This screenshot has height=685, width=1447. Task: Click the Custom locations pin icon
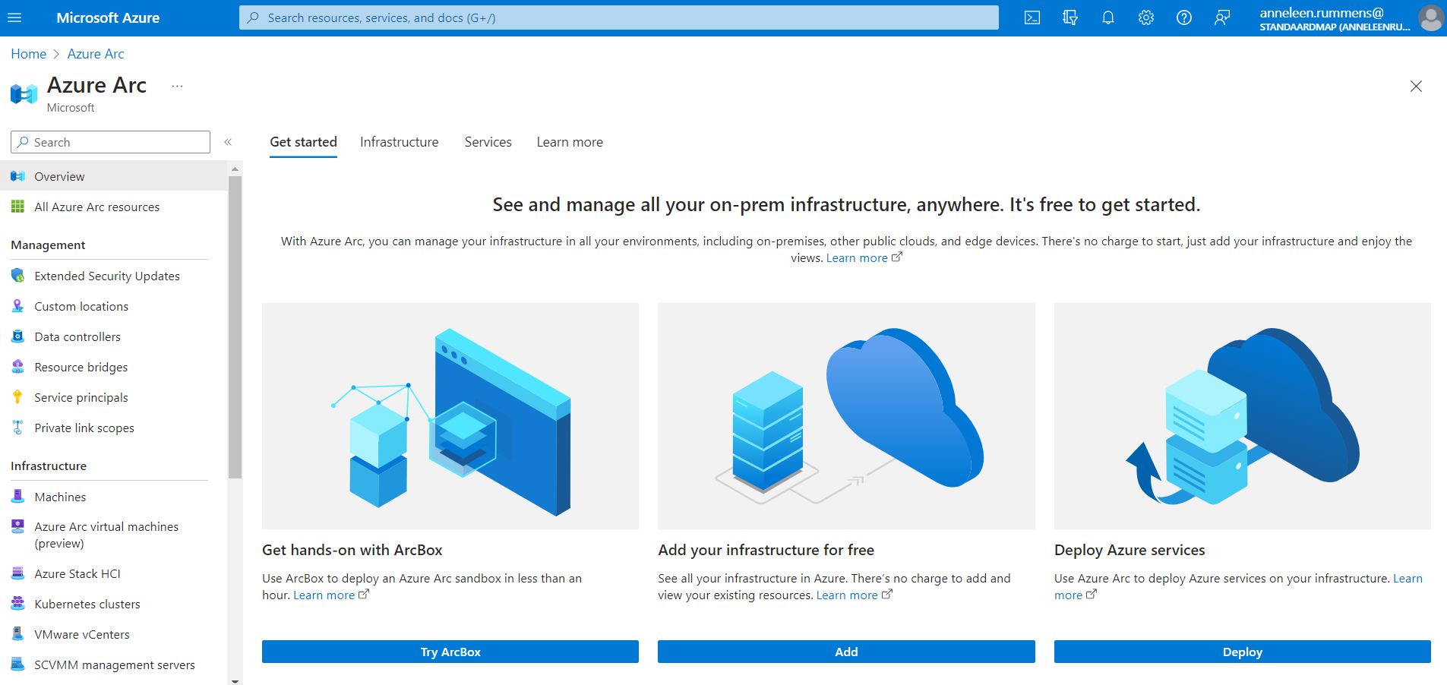(x=17, y=306)
